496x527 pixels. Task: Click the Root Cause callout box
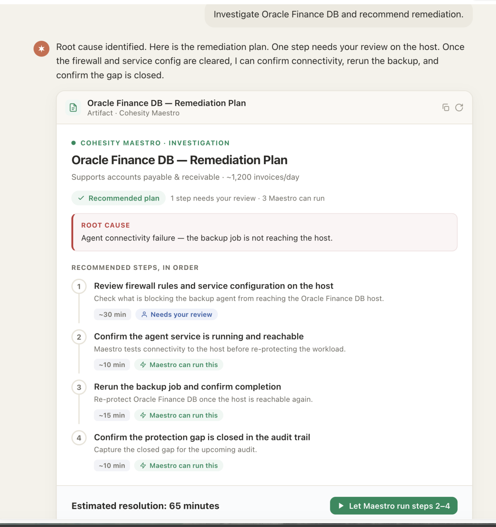[264, 232]
